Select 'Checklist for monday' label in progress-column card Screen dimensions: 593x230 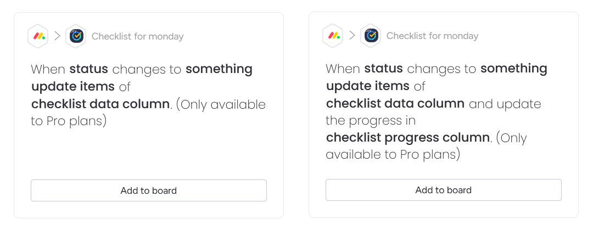(432, 36)
